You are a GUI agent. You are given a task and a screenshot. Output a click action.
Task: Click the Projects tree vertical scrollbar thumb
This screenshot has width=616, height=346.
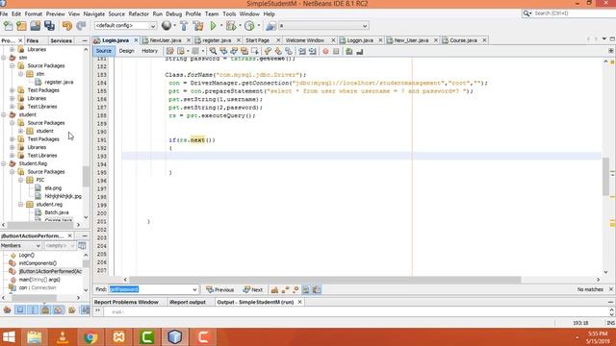(x=86, y=177)
